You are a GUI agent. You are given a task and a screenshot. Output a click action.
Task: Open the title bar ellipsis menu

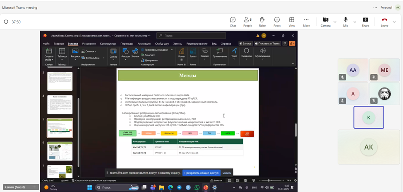point(375,7)
